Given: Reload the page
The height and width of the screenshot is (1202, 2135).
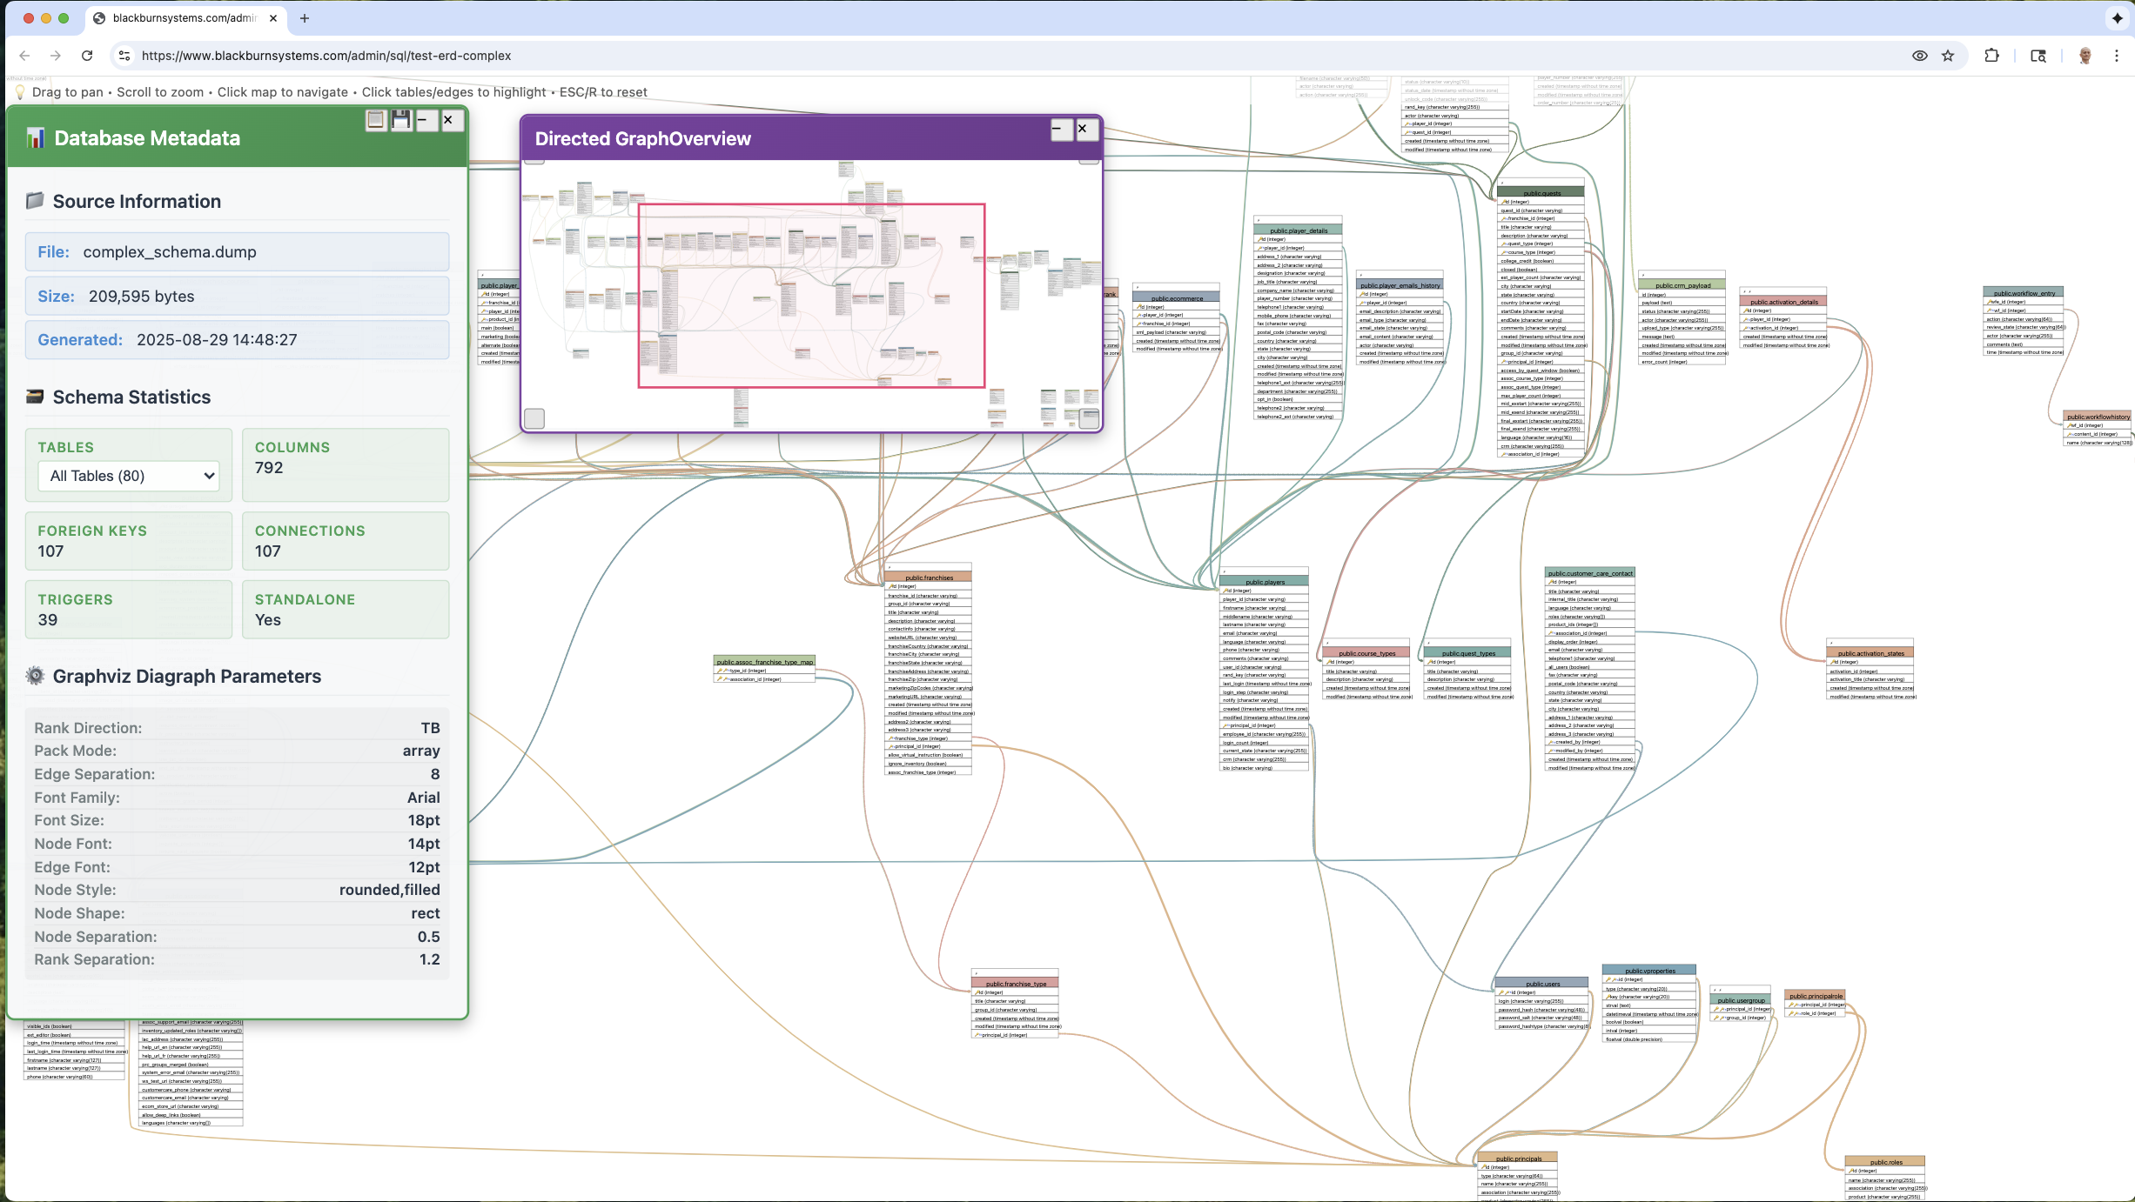Looking at the screenshot, I should coord(87,56).
